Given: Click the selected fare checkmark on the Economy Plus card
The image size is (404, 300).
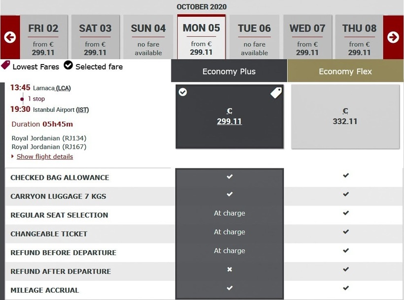Looking at the screenshot, I should [x=183, y=92].
